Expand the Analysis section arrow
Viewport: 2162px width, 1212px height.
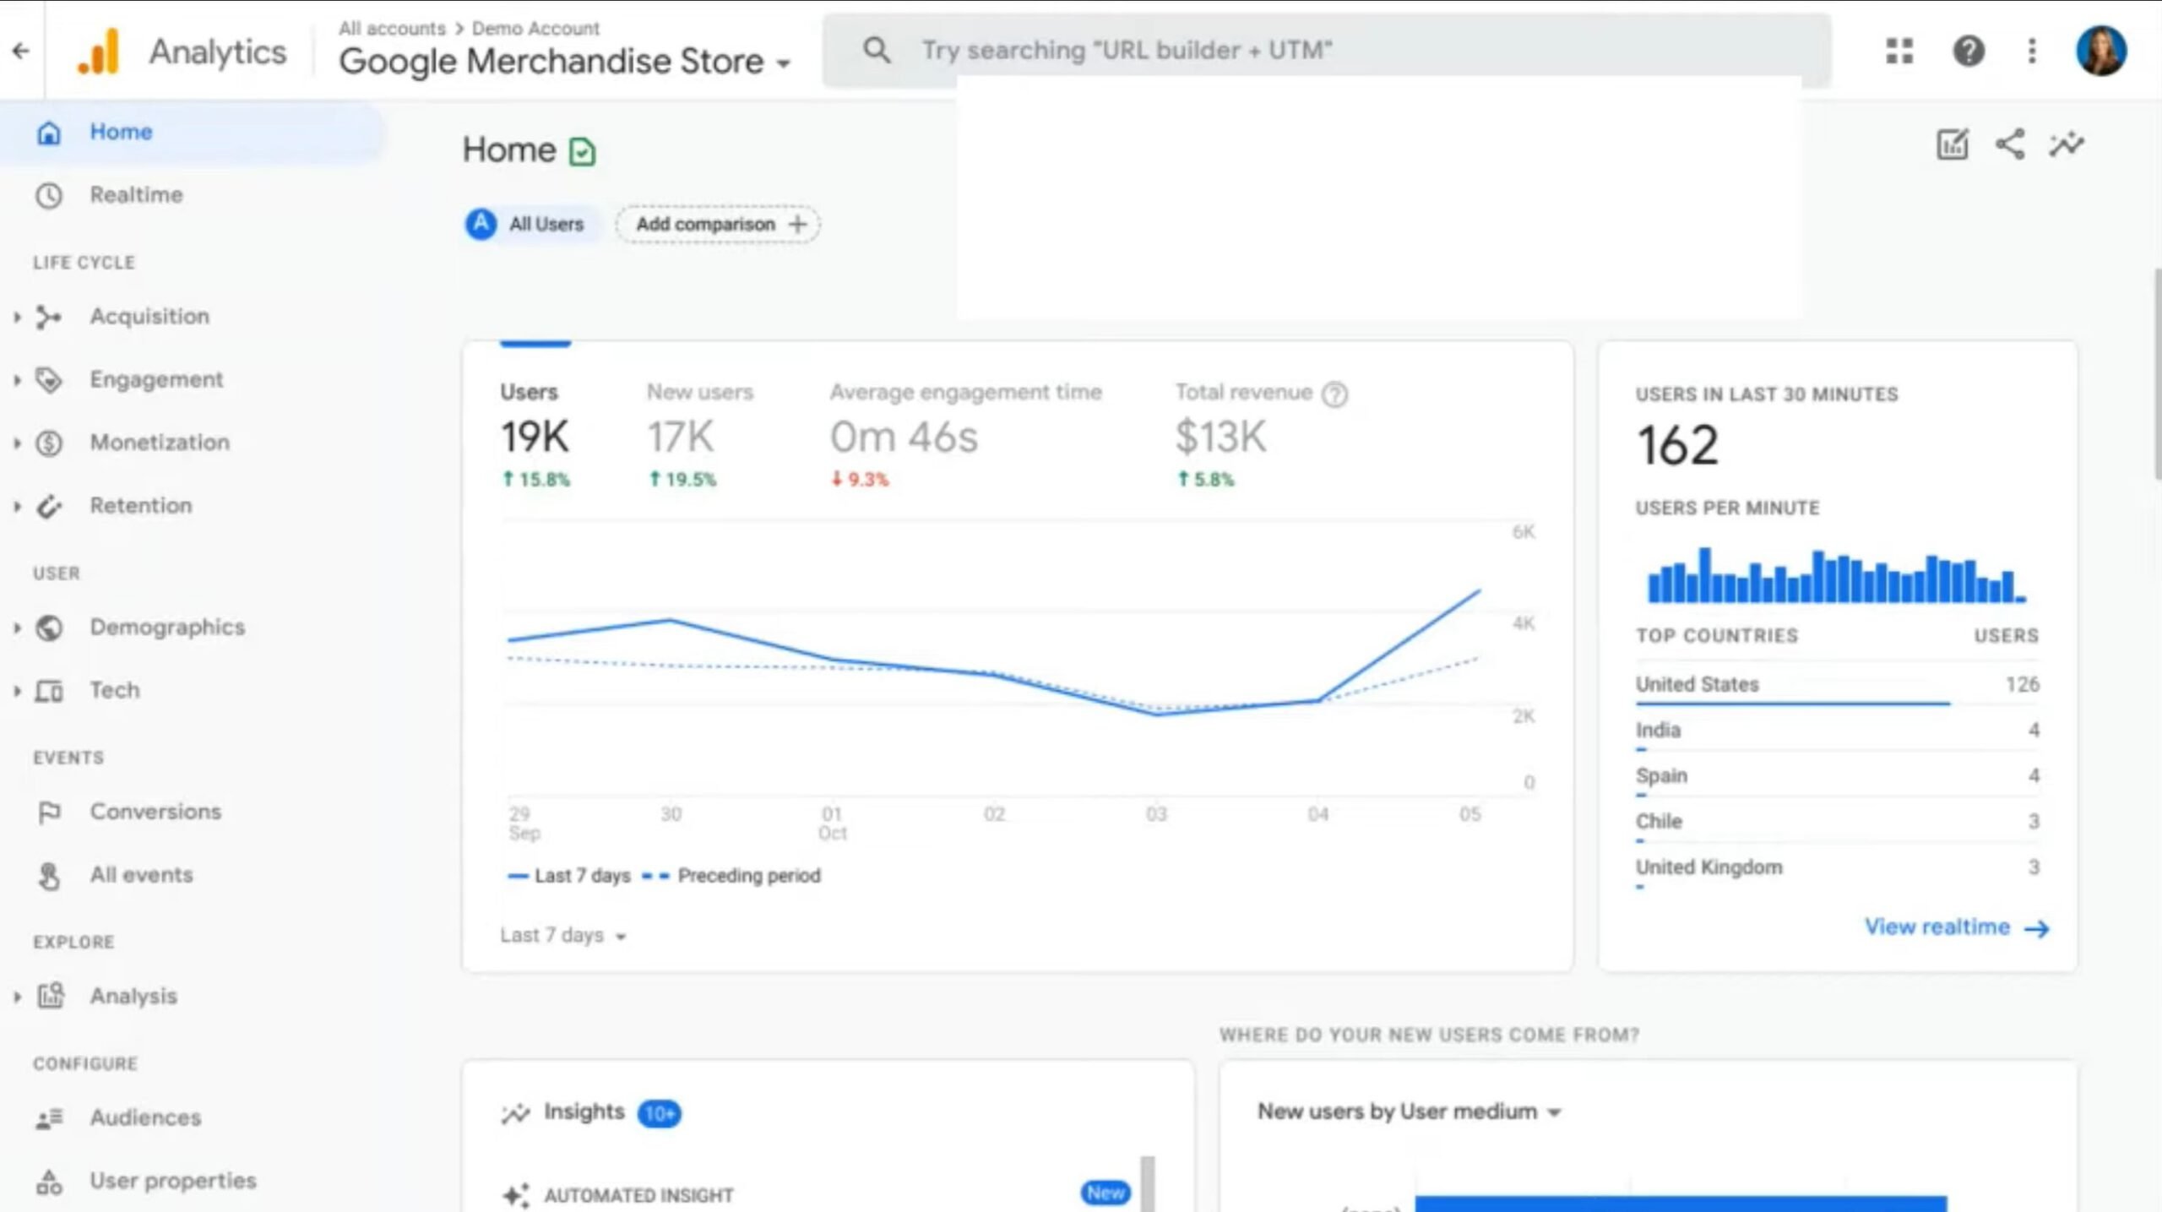tap(17, 997)
